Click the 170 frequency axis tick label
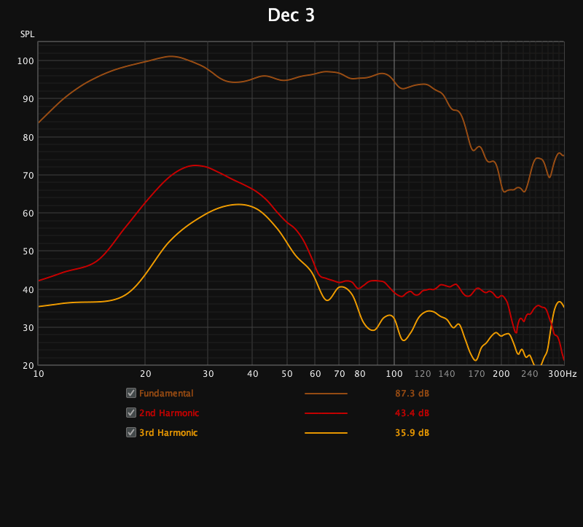 (477, 374)
